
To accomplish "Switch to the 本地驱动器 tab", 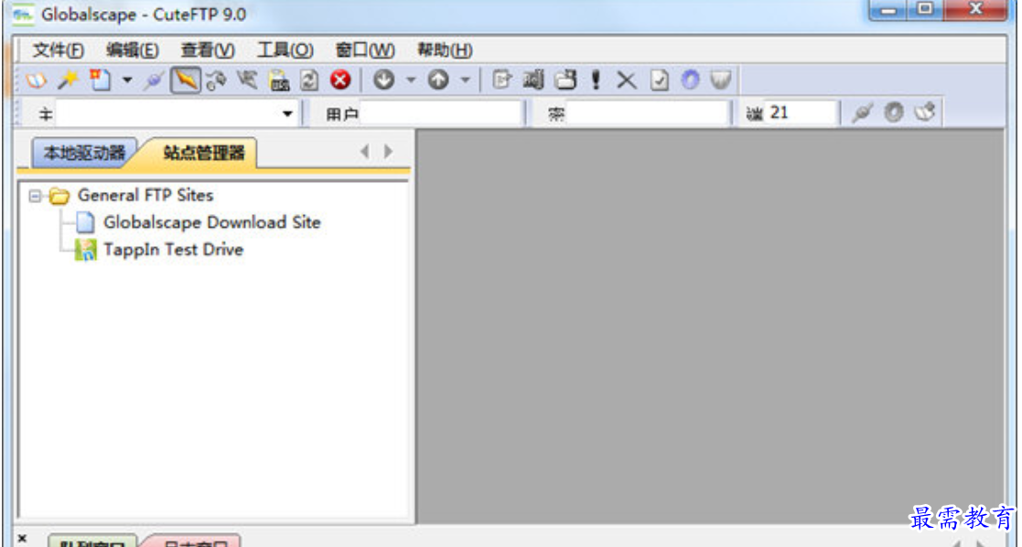I will [x=84, y=153].
